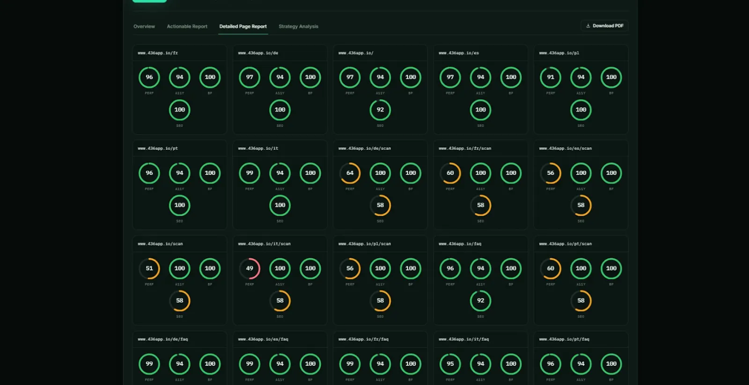The width and height of the screenshot is (749, 385).
Task: Click the www.436app.io/it/scan card title
Action: tap(264, 244)
